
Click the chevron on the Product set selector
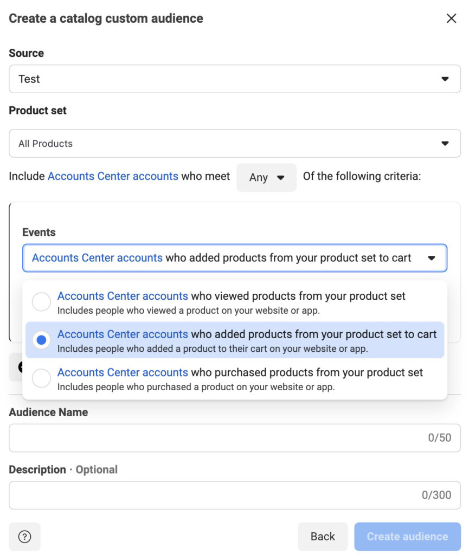pos(446,143)
